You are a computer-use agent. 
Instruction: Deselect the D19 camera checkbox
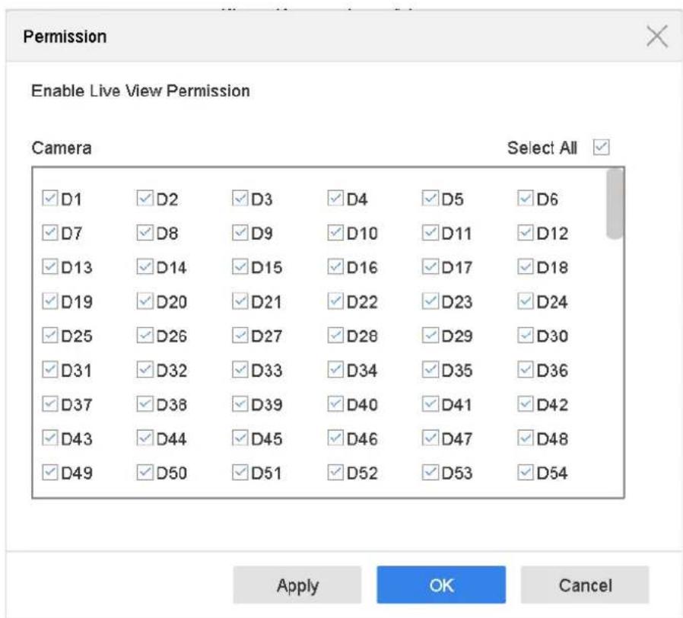[49, 301]
